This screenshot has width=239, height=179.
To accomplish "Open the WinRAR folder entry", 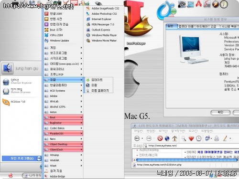I will pos(64,160).
